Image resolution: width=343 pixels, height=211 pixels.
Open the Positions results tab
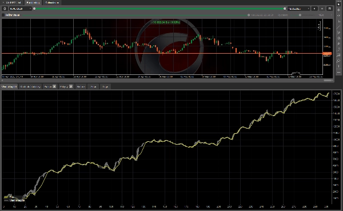pos(50,87)
